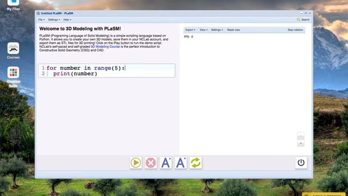Open the 3D Modeling Course link

click(x=105, y=47)
